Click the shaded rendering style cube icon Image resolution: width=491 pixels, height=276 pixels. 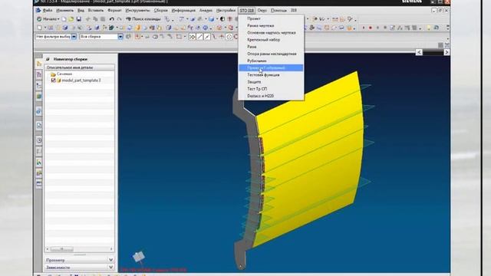pyautogui.click(x=212, y=19)
